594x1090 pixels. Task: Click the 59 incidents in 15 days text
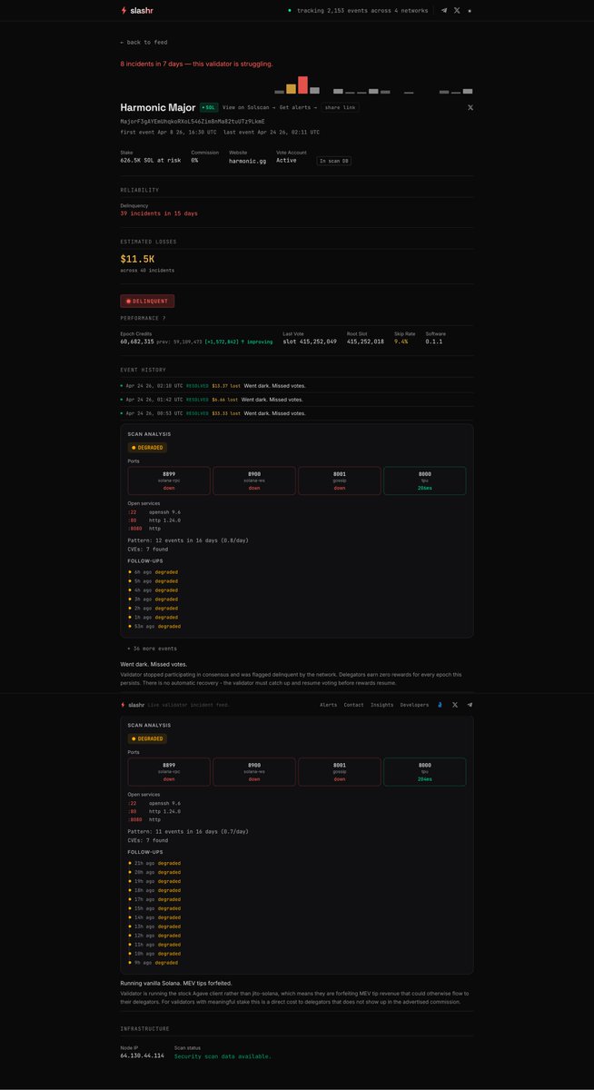159,213
